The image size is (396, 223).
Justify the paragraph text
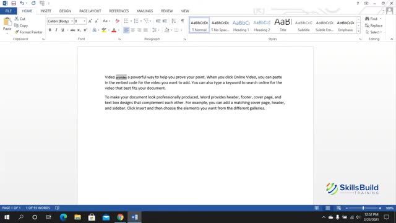[145, 30]
